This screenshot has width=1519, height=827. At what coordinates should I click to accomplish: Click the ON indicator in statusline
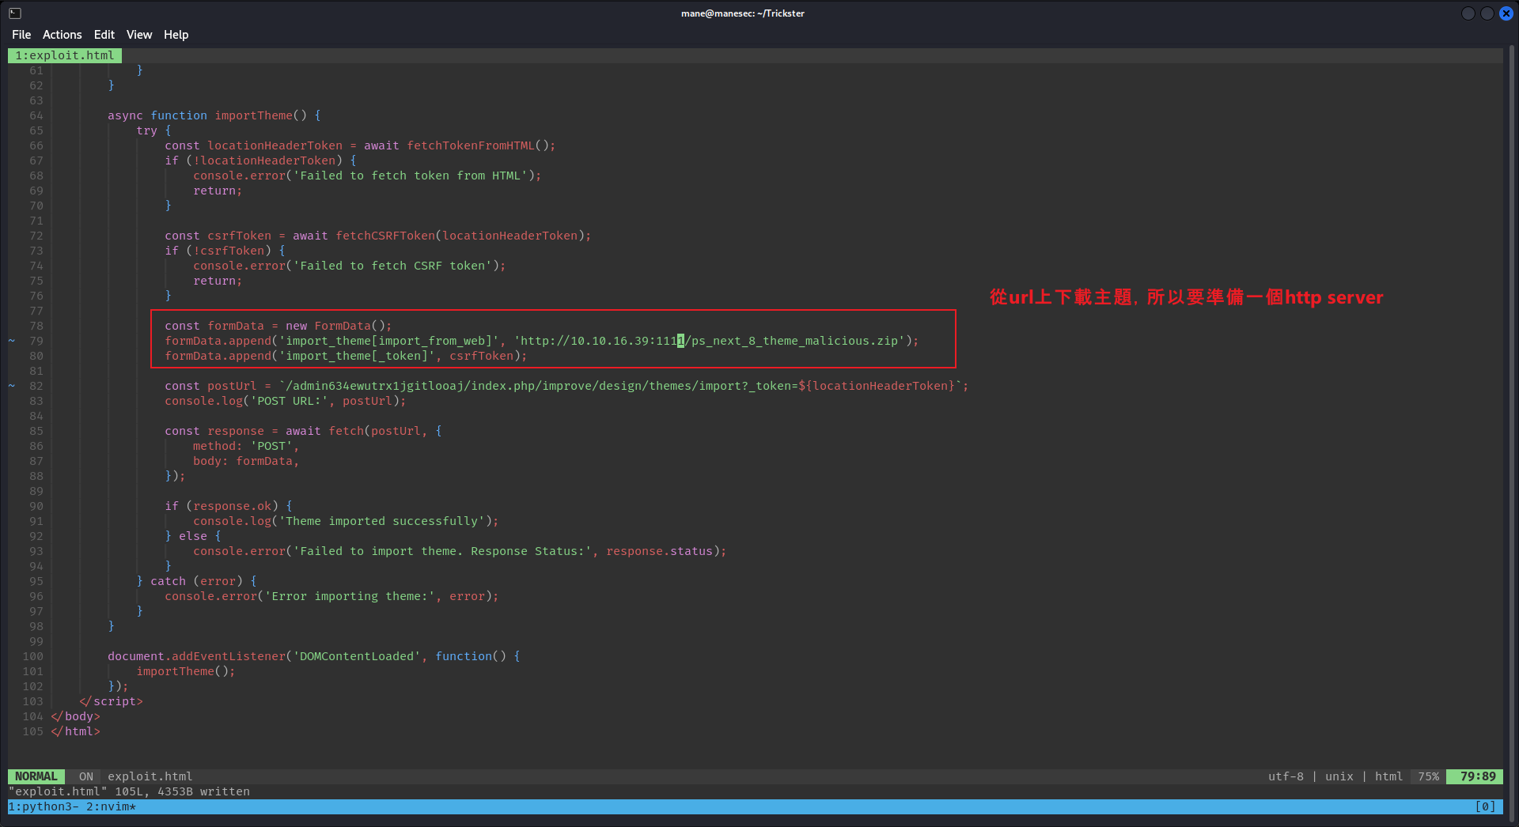pos(85,776)
